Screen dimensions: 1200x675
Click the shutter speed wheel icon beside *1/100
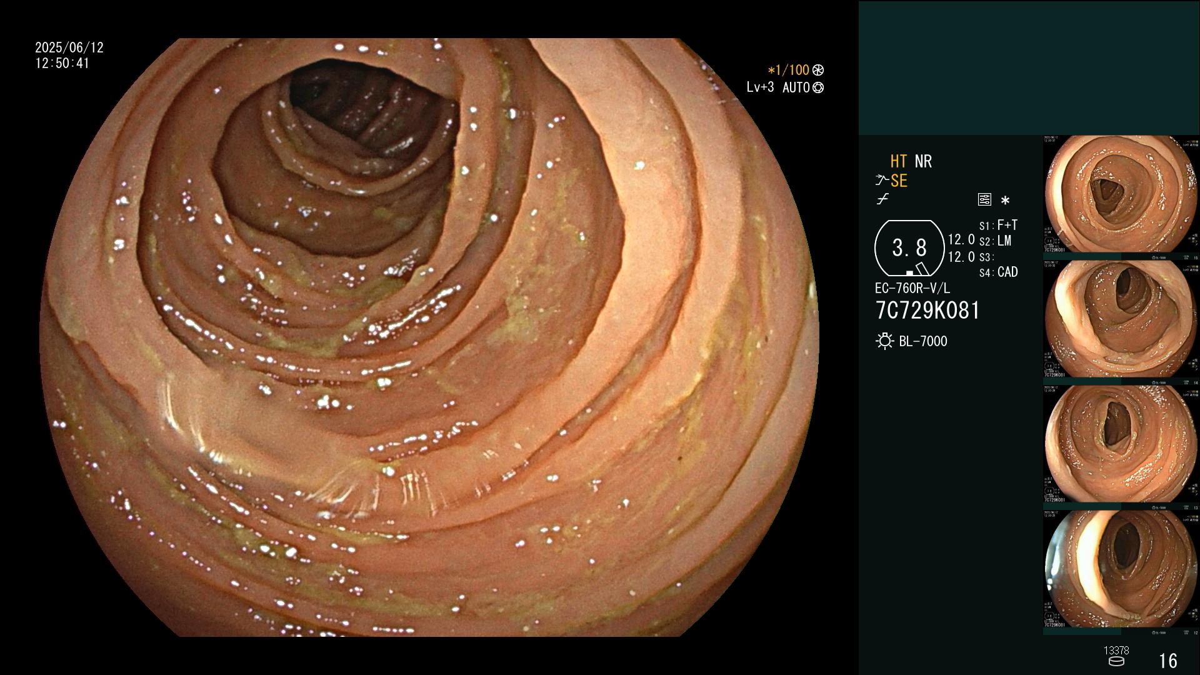coord(818,70)
